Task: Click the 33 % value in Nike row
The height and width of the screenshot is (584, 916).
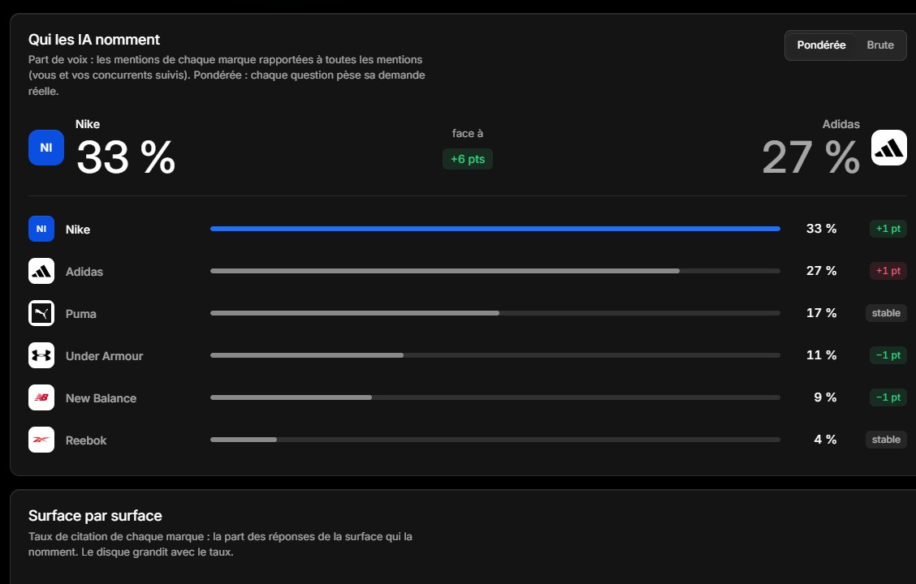Action: tap(821, 229)
